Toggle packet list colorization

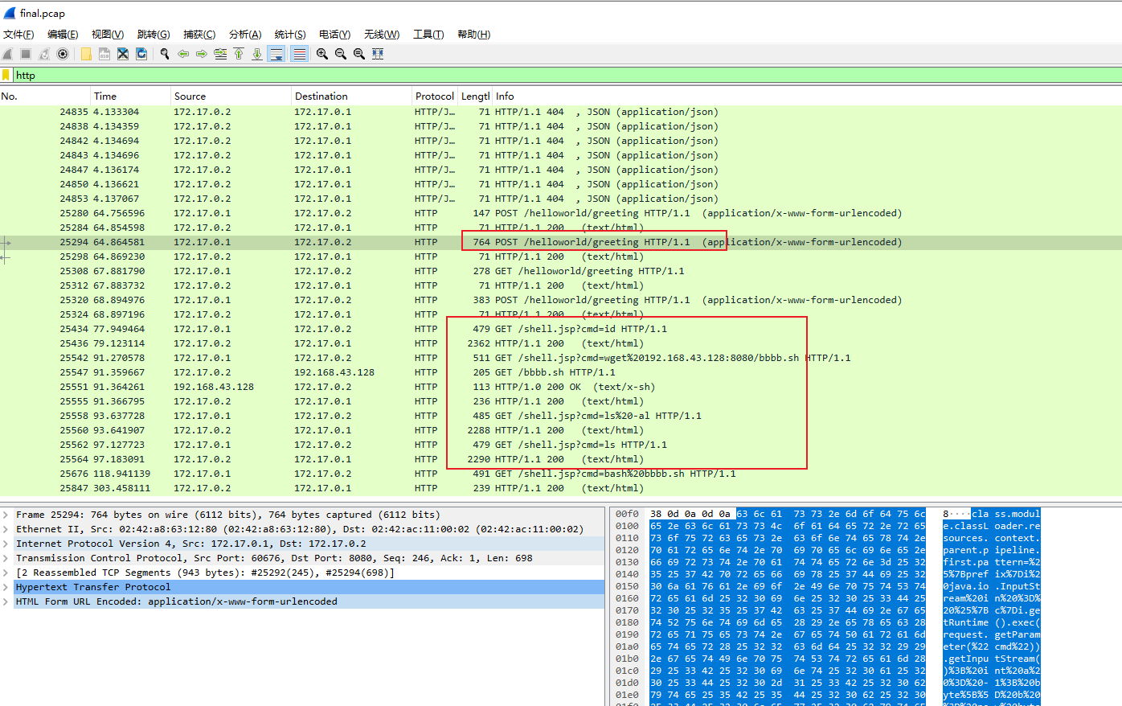click(x=299, y=54)
